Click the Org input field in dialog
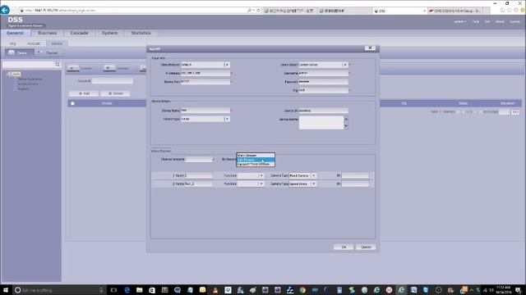Viewport: 526px width, 295px height. point(323,90)
